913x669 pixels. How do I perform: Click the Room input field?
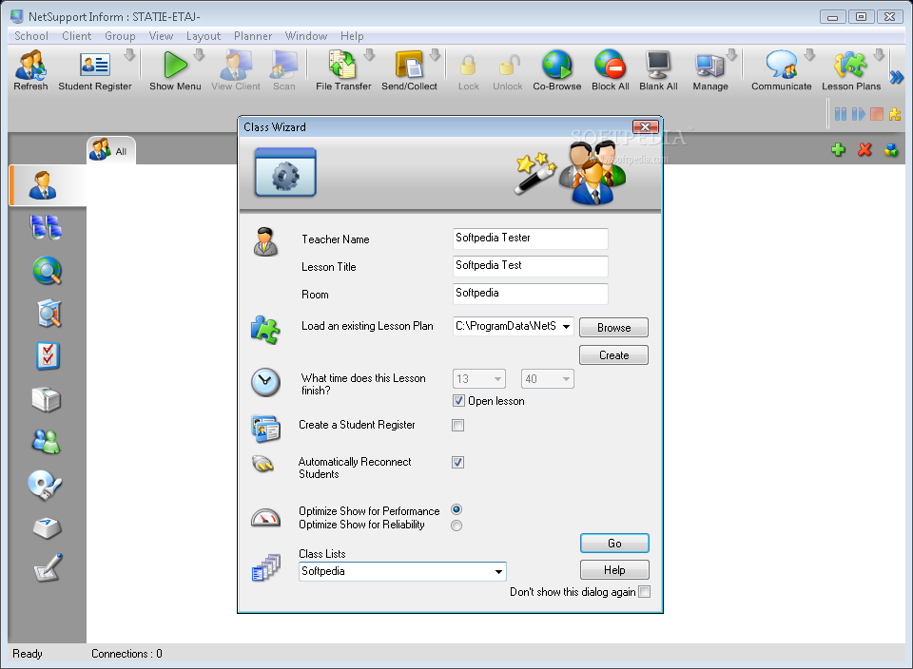531,294
